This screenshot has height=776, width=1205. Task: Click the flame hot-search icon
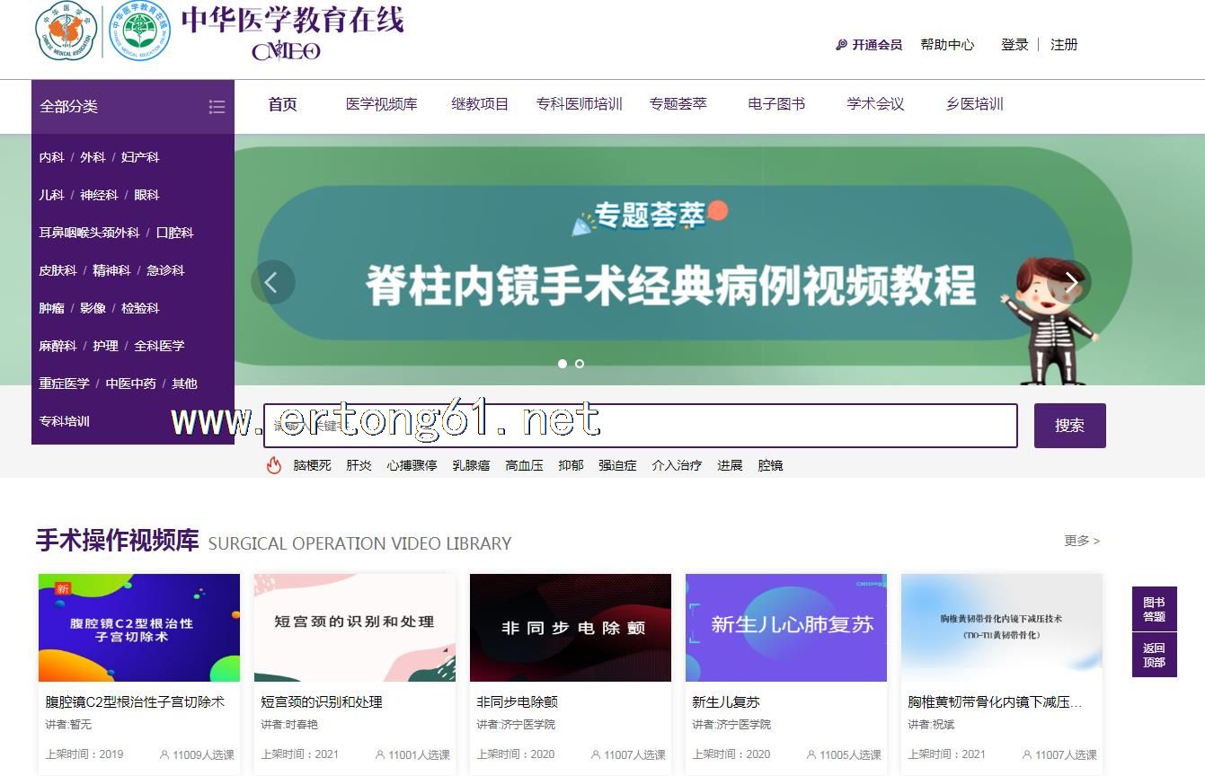(274, 465)
